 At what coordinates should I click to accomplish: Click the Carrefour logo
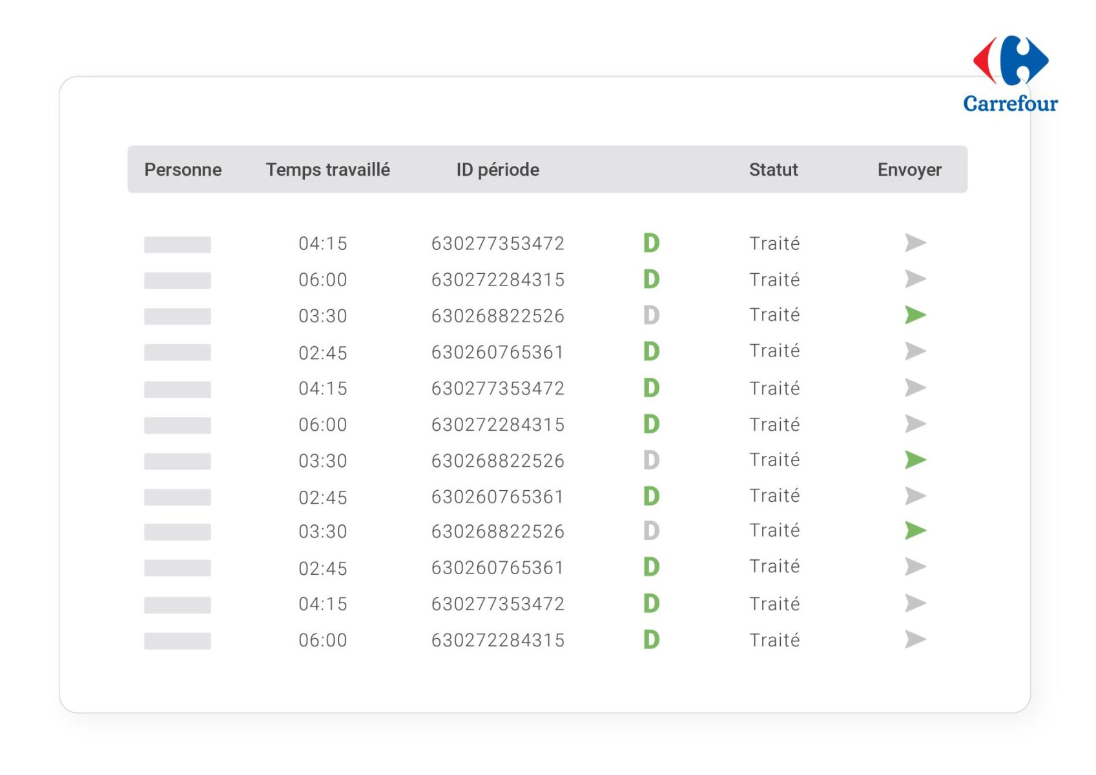(x=1011, y=74)
